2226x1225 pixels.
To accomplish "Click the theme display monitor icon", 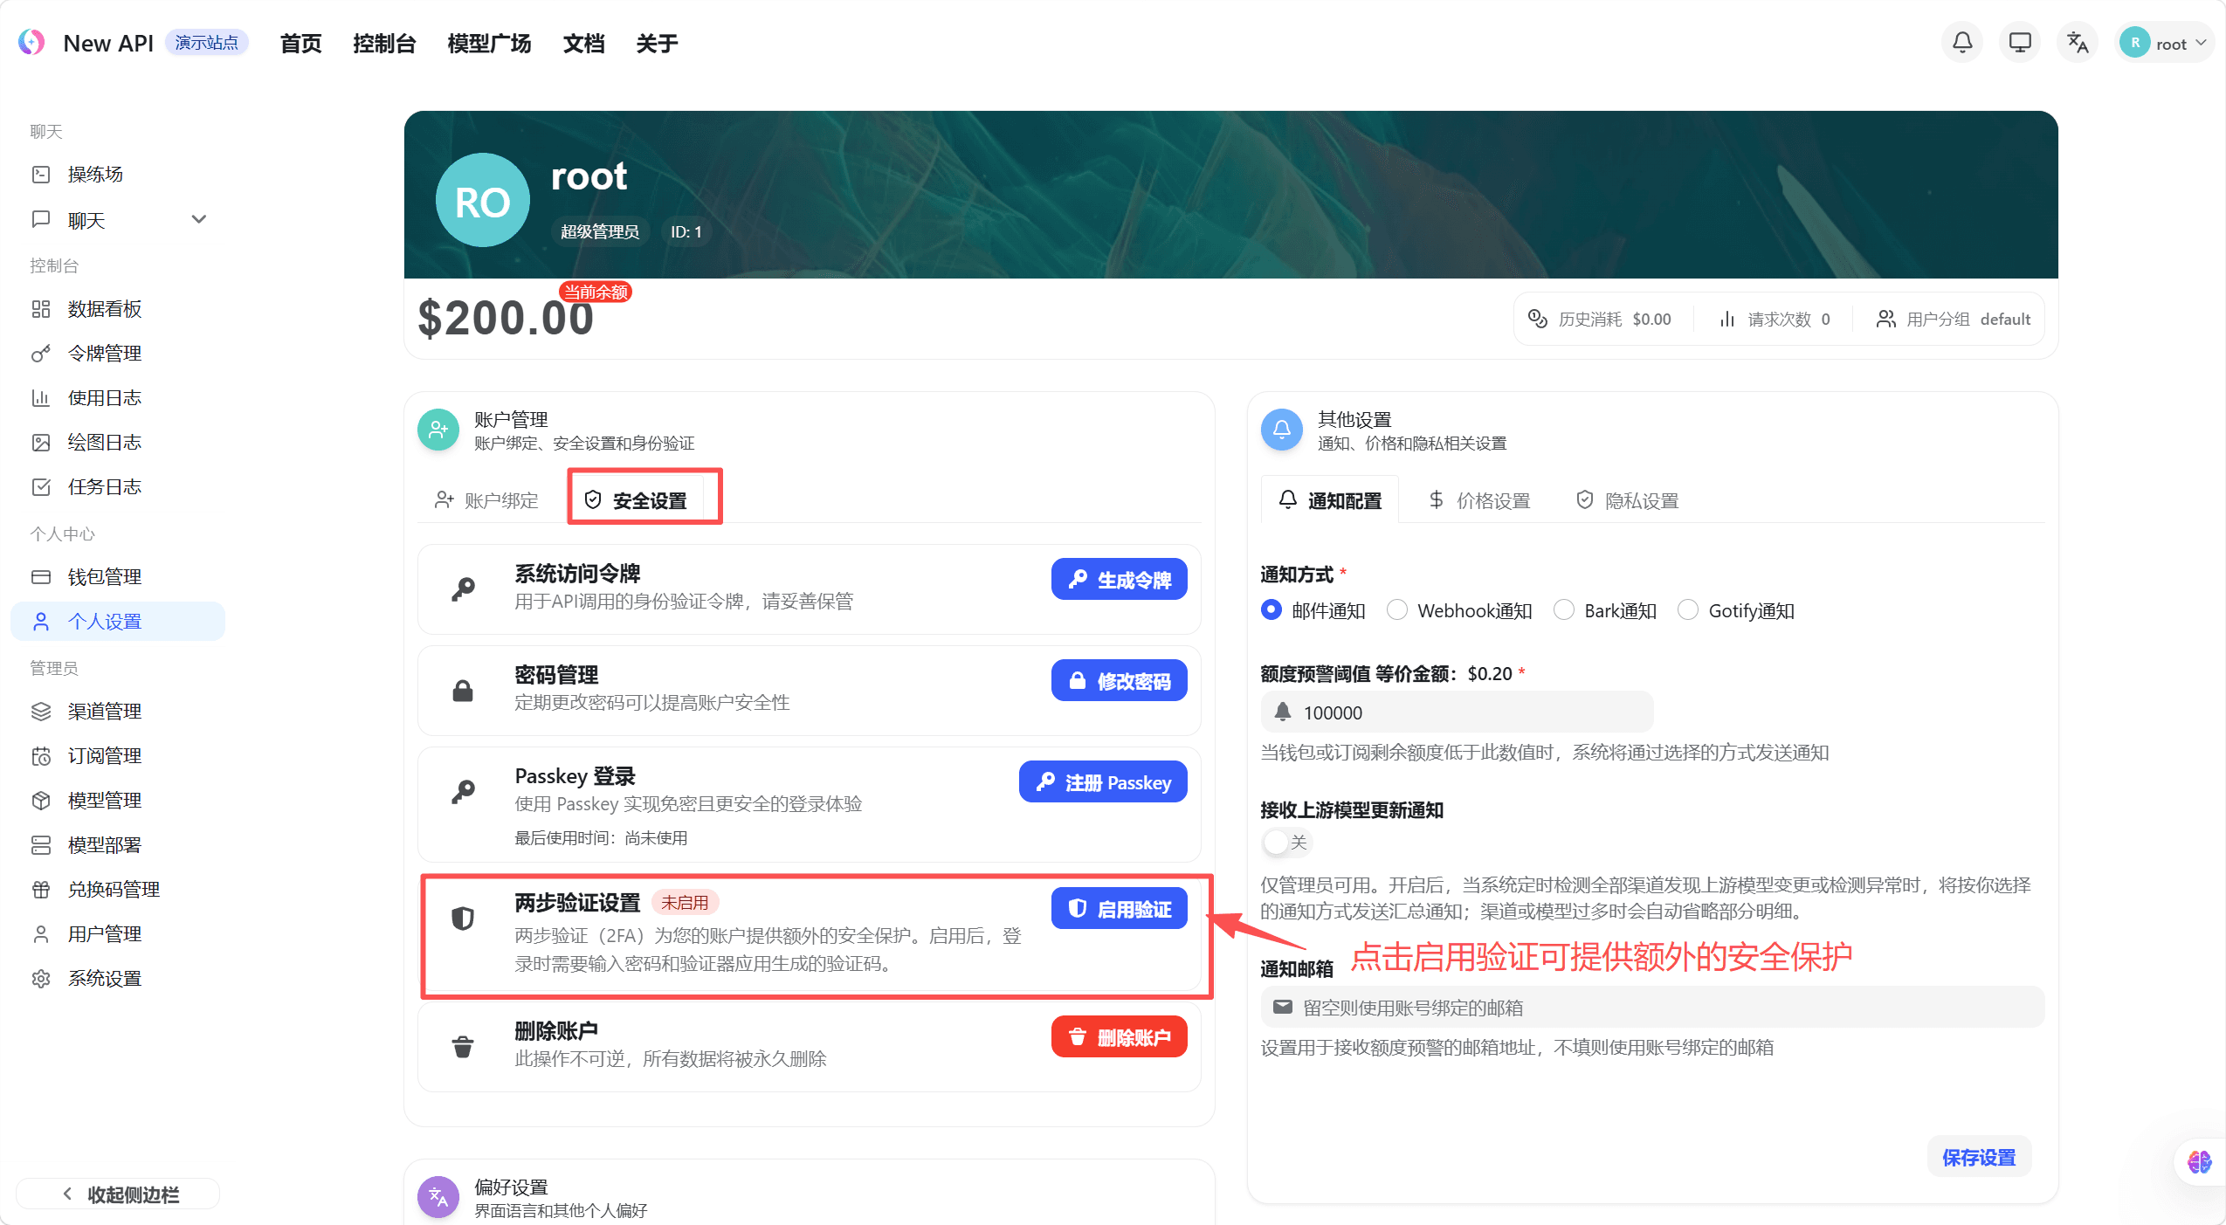I will pyautogui.click(x=2019, y=41).
